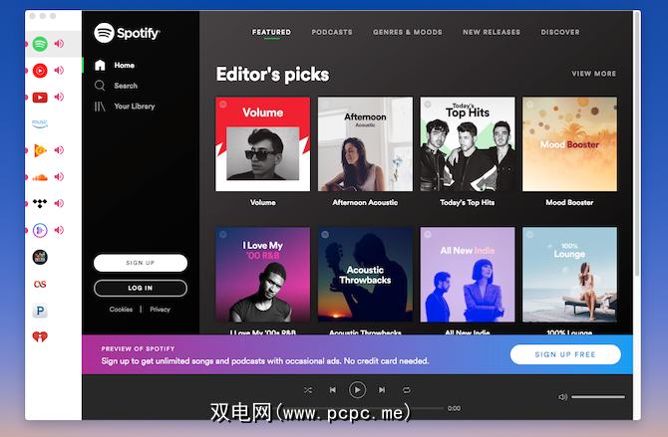
Task: Click the Home house icon
Action: pyautogui.click(x=100, y=65)
